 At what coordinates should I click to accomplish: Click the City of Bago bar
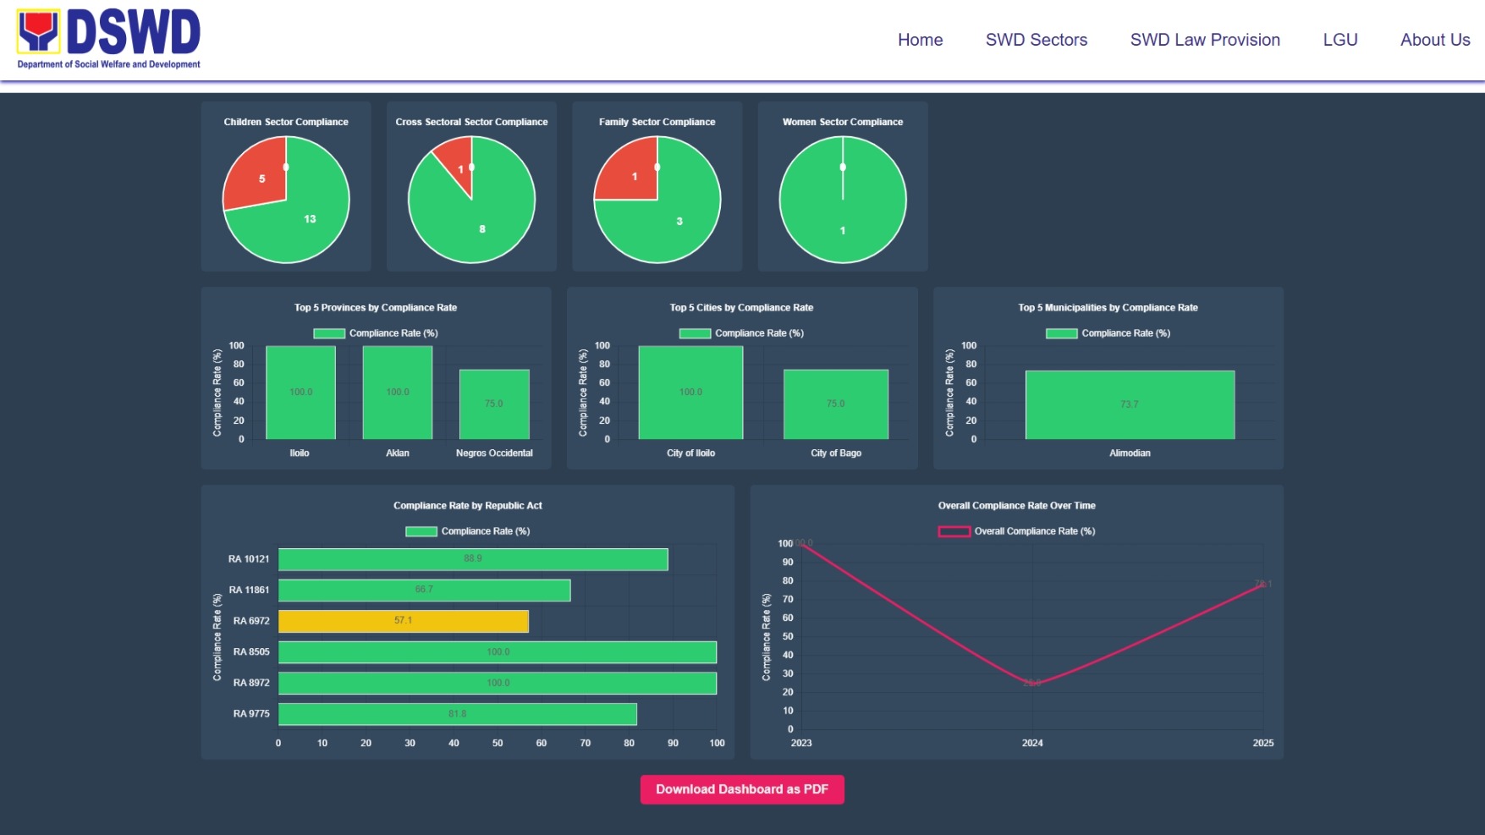pos(835,404)
